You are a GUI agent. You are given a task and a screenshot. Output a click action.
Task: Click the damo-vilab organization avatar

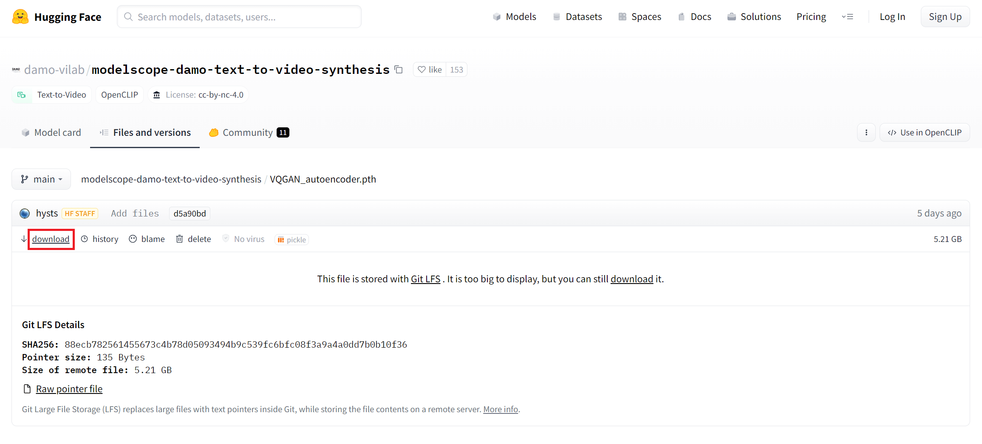pyautogui.click(x=16, y=70)
